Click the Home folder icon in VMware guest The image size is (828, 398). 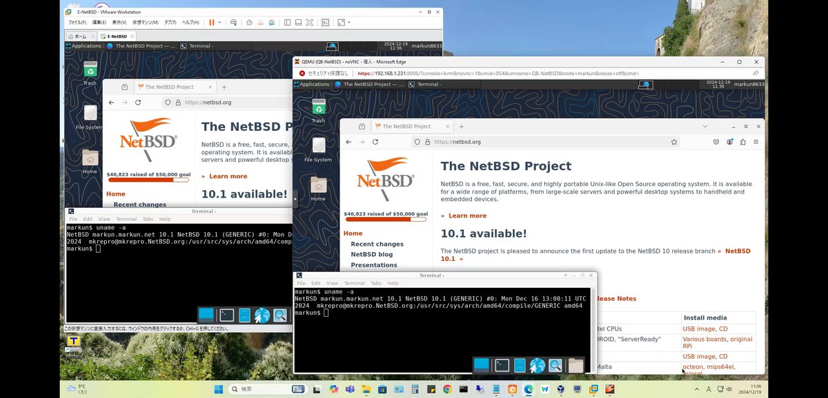point(90,161)
